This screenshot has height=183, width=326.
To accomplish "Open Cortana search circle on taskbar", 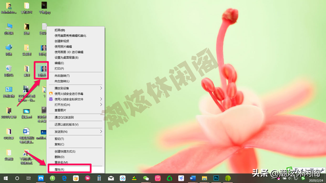I will click(17, 178).
